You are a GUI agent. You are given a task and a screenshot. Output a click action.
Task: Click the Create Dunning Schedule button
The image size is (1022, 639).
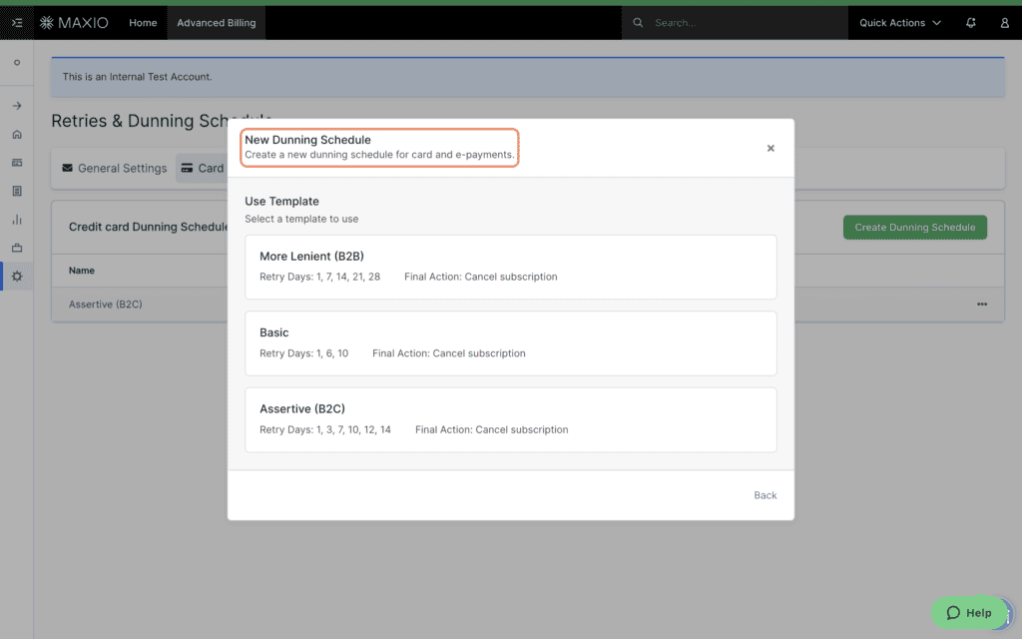click(x=914, y=227)
